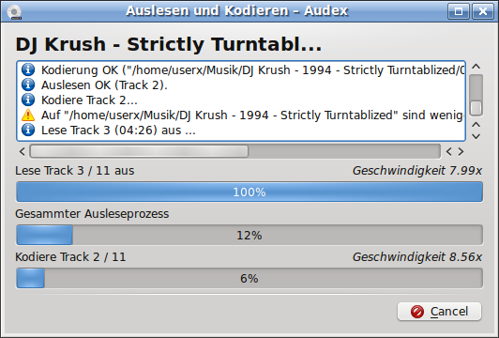Click the red stop icon on Cancel
This screenshot has height=338, width=499.
(x=416, y=311)
